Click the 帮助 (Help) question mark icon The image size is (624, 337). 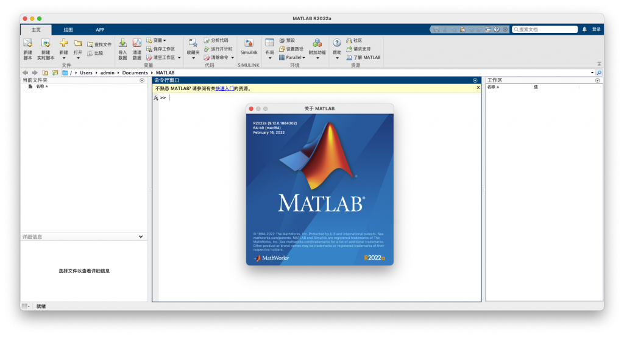336,43
